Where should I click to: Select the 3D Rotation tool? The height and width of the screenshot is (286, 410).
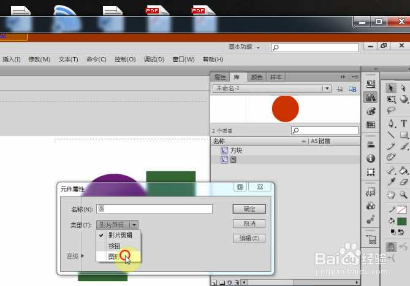pyautogui.click(x=404, y=99)
